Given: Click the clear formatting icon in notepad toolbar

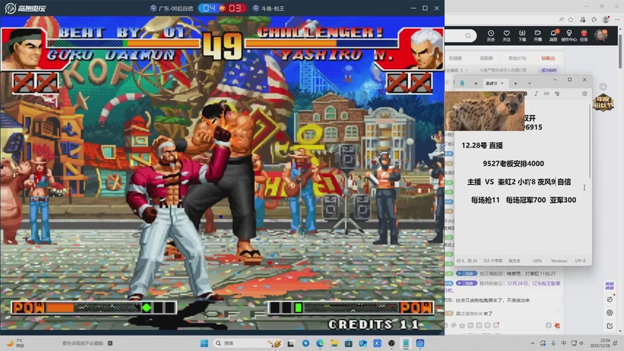Looking at the screenshot, I should point(557,94).
